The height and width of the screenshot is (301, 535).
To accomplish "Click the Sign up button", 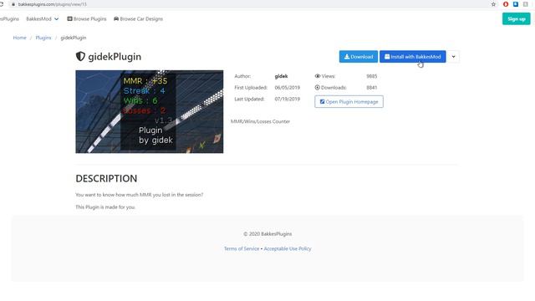I will coord(517,18).
